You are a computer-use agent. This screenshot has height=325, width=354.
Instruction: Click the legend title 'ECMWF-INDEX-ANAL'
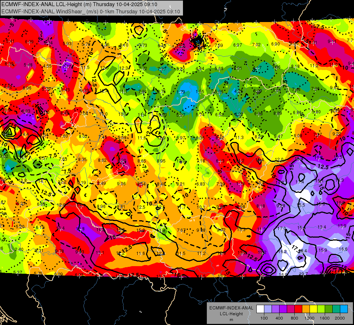[231, 308]
